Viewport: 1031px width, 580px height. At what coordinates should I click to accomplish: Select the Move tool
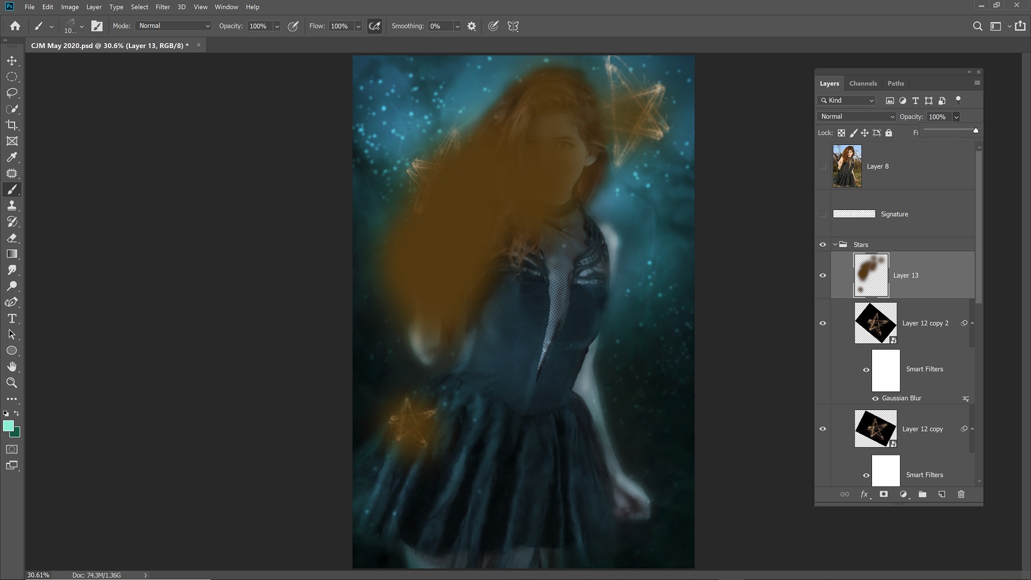point(12,60)
